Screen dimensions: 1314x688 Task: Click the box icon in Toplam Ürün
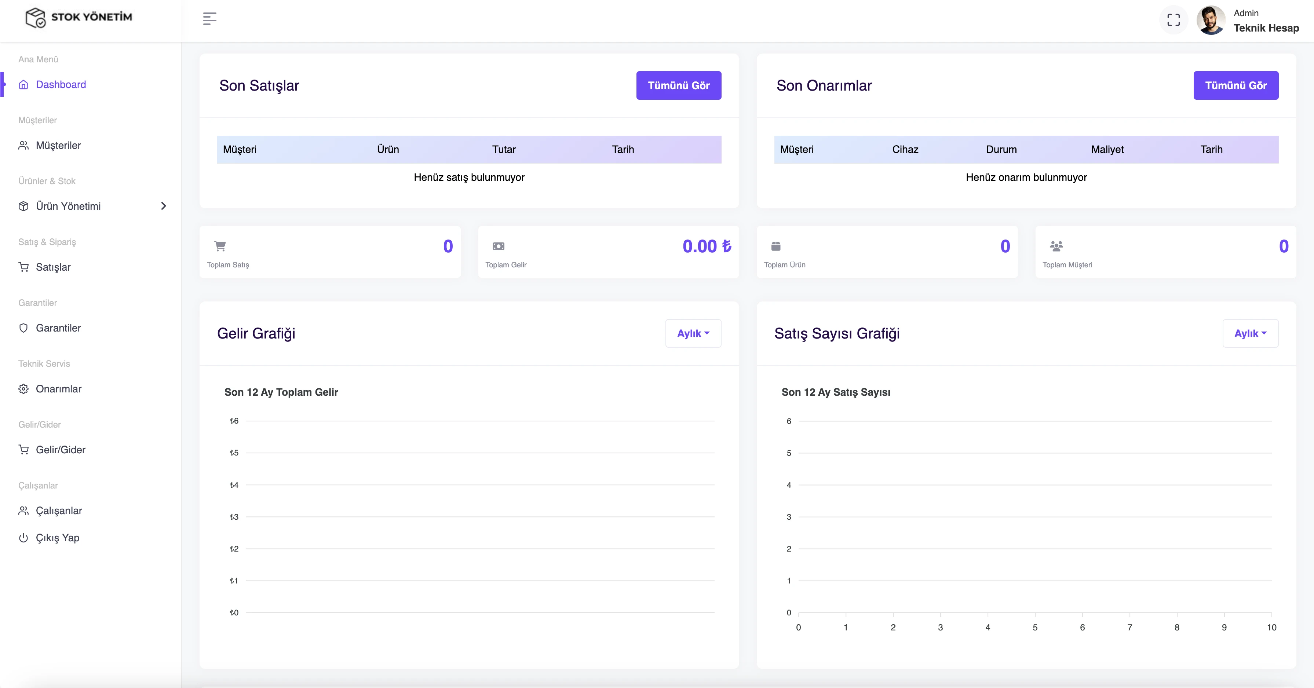(x=776, y=246)
